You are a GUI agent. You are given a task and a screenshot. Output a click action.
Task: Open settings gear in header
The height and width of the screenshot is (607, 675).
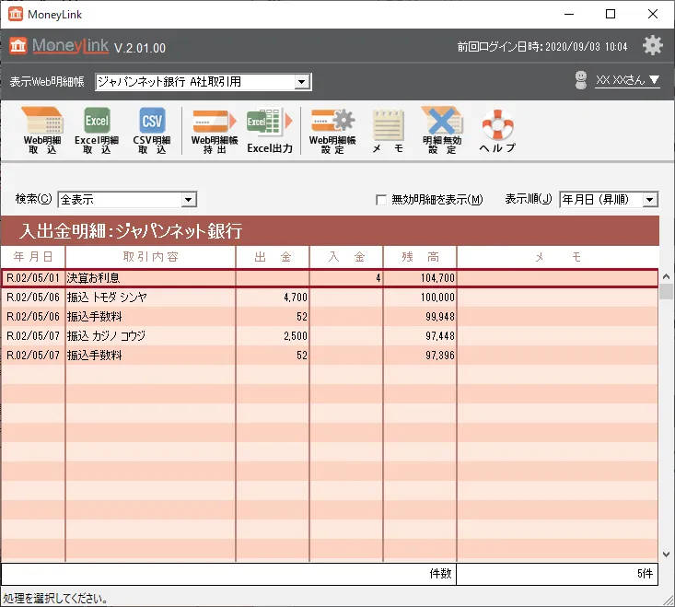pos(652,45)
